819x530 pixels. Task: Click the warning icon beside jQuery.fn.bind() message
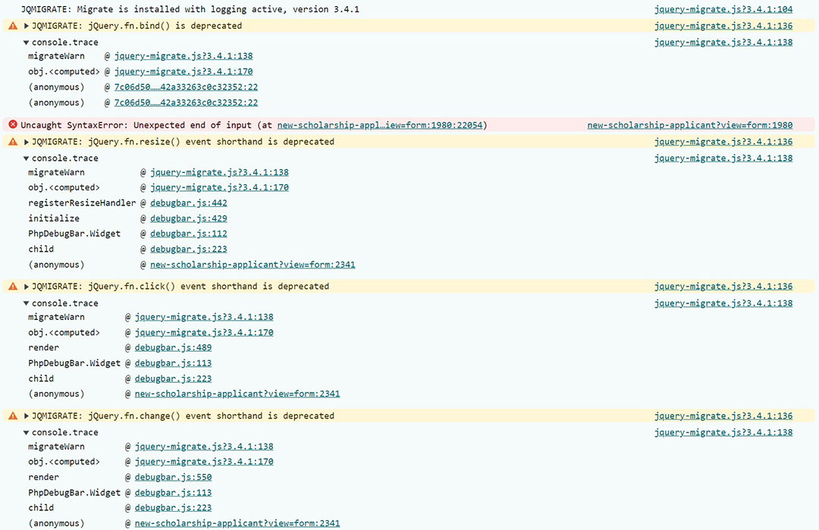[13, 26]
